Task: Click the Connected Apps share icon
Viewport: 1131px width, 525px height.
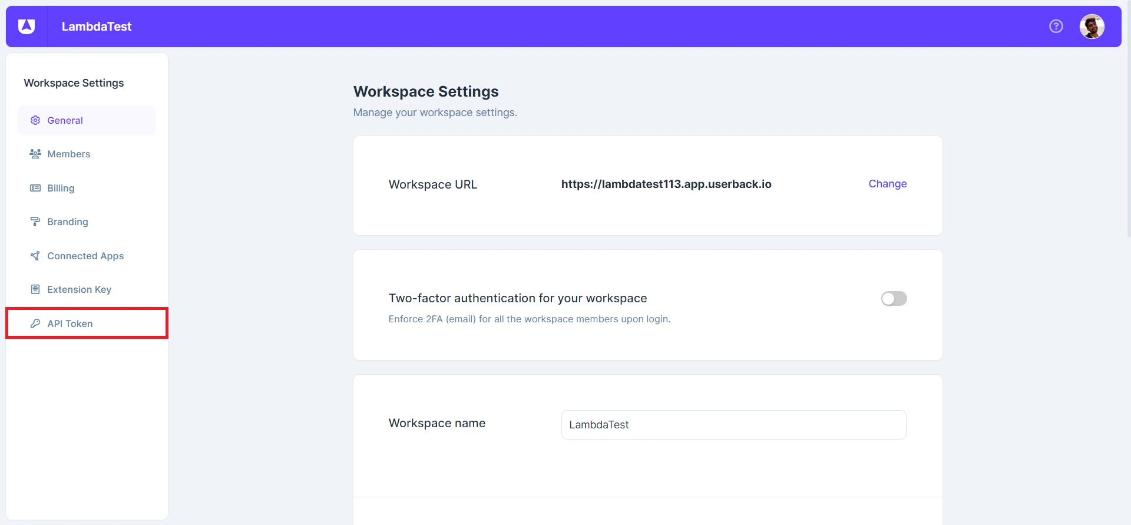Action: tap(35, 256)
